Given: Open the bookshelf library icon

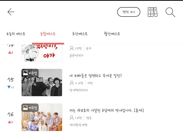Looking at the screenshot, I should pyautogui.click(x=153, y=12).
